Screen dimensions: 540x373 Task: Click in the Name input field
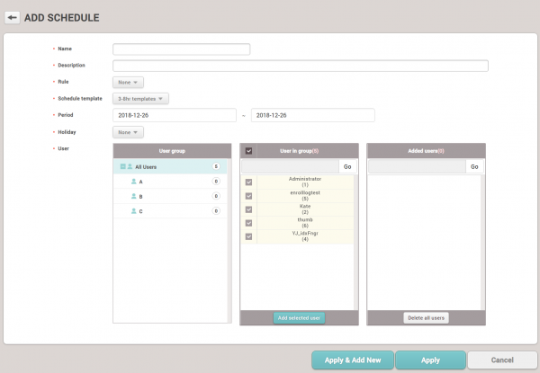point(181,49)
